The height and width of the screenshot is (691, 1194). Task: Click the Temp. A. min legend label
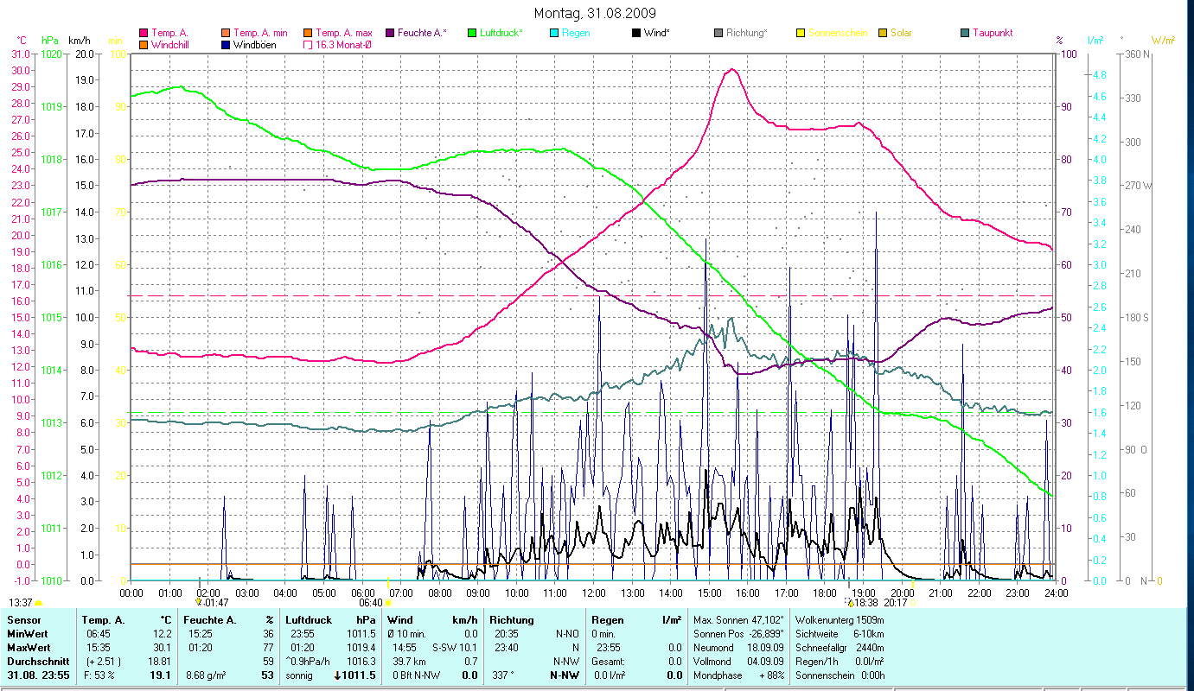coord(260,33)
